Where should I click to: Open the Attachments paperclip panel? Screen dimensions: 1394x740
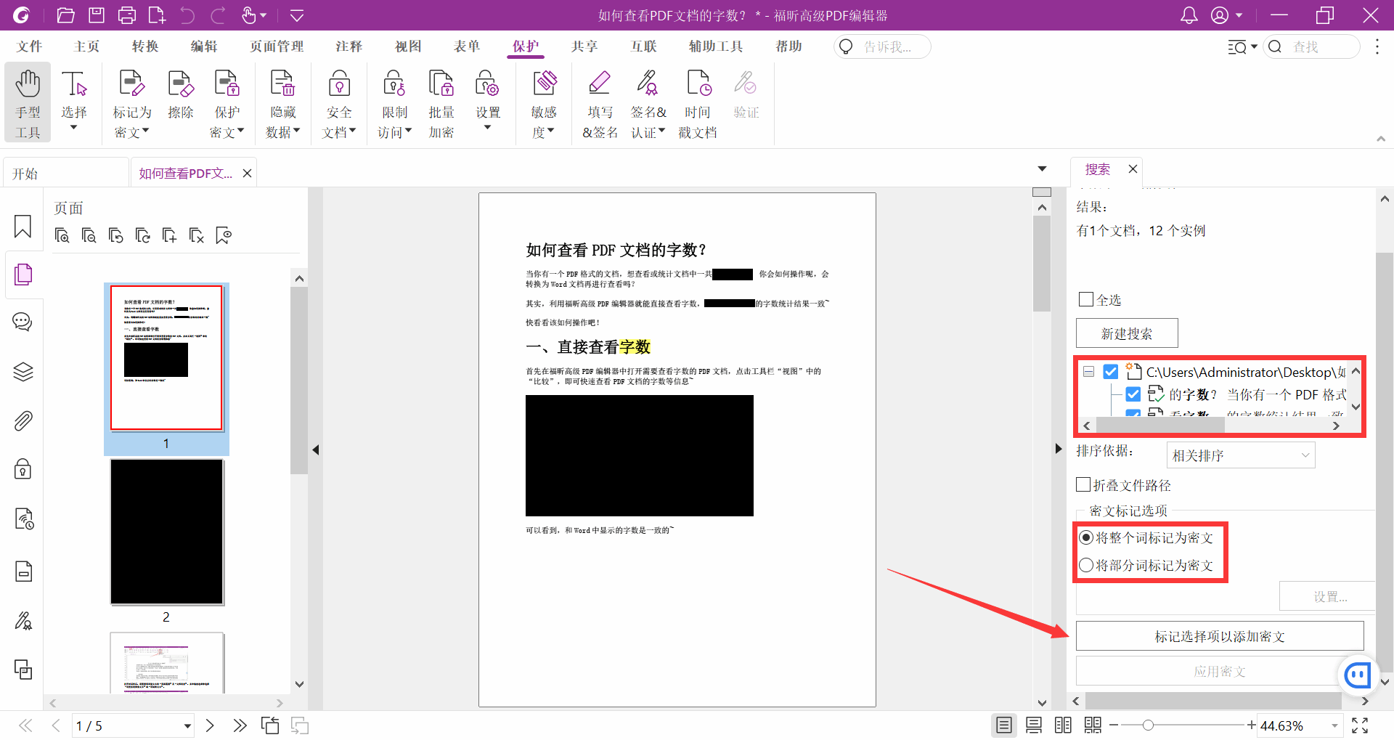pyautogui.click(x=23, y=421)
